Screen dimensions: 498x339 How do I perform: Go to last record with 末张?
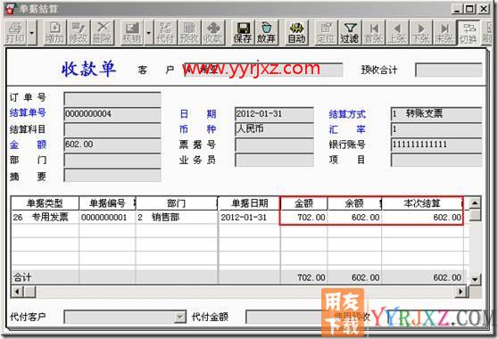tap(444, 32)
